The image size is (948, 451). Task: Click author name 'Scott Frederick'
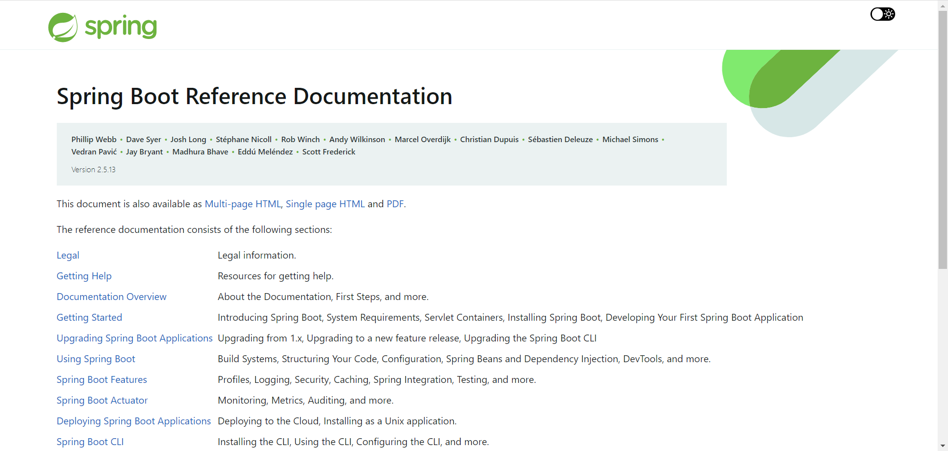point(329,151)
